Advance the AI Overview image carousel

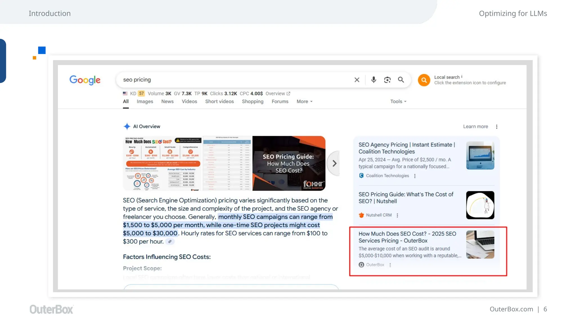[334, 163]
